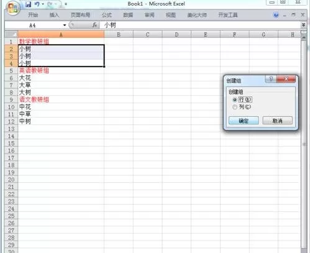310x253 pixels.
Task: Open the 开始 ribbon tab
Action: pos(33,15)
